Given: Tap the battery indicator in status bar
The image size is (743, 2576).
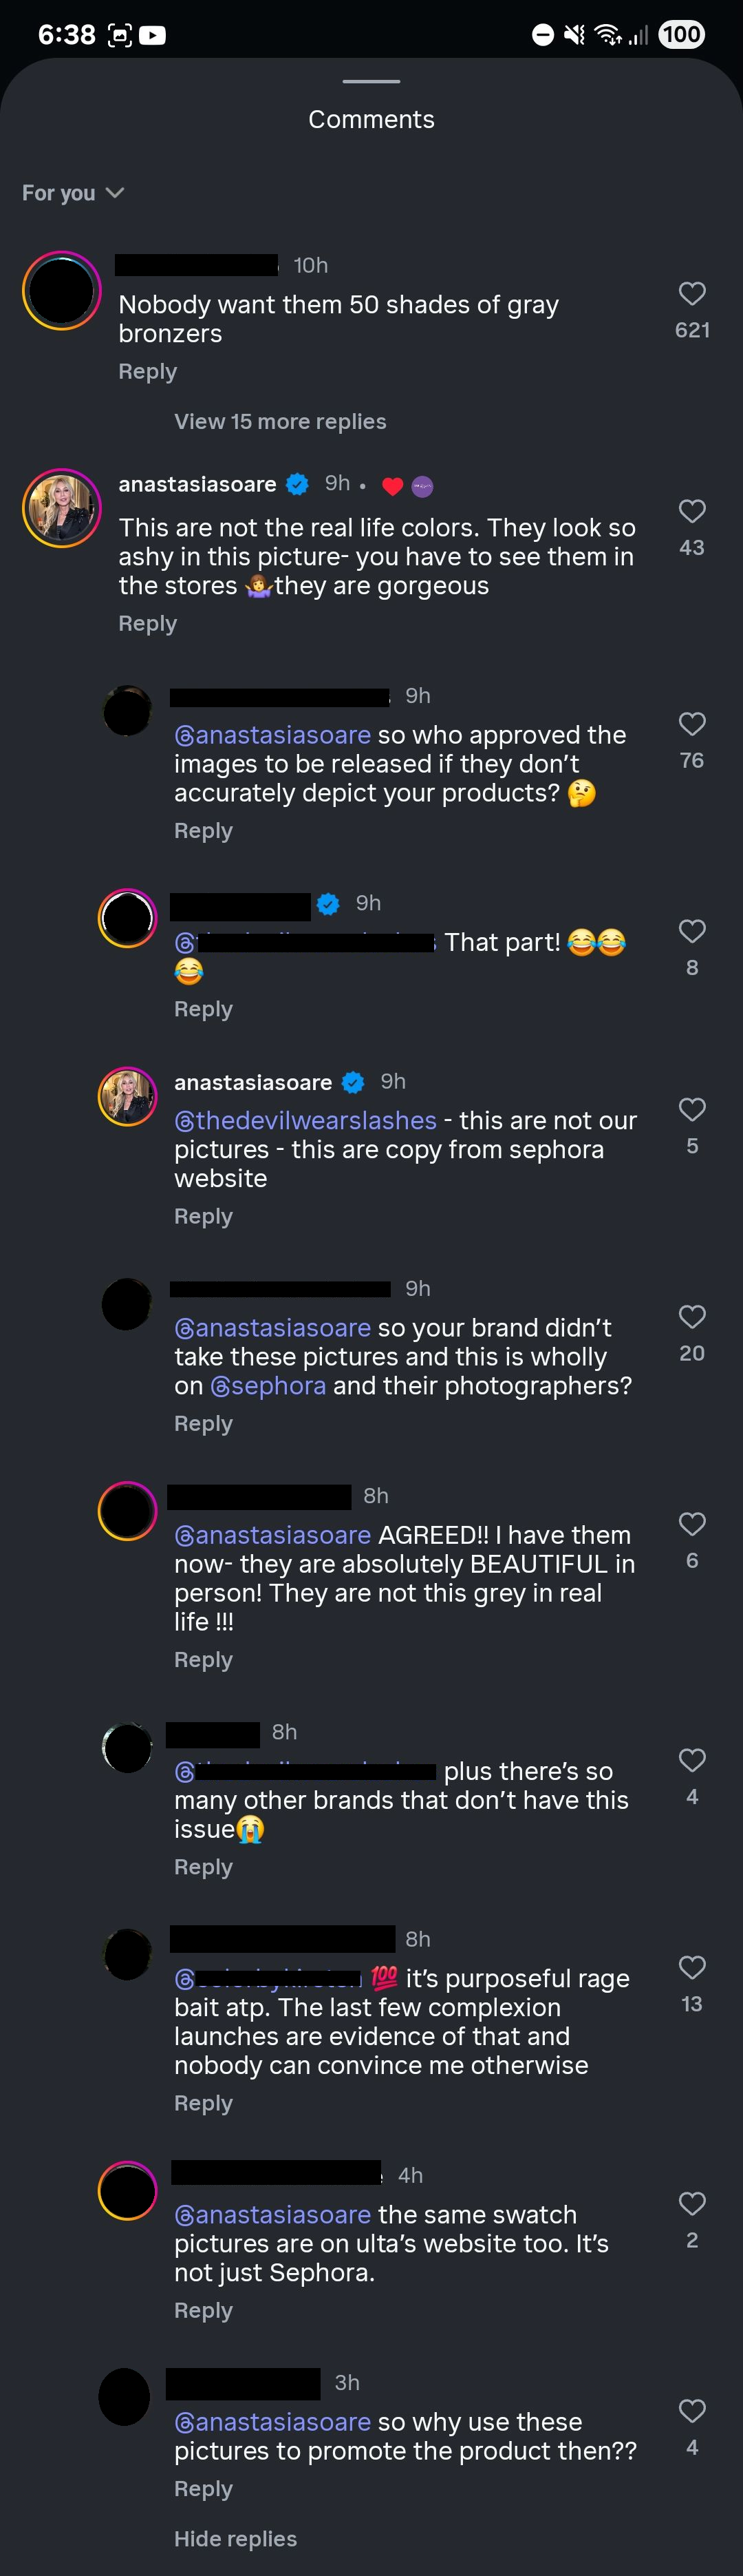Looking at the screenshot, I should point(681,35).
